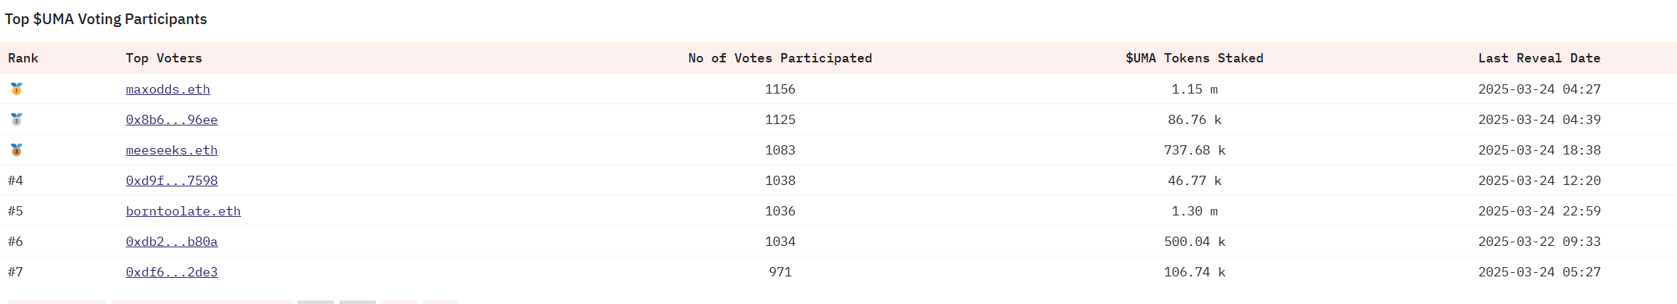Screen dimensions: 1677x304
Task: Select the #4 rank cell
Action: [x=16, y=181]
